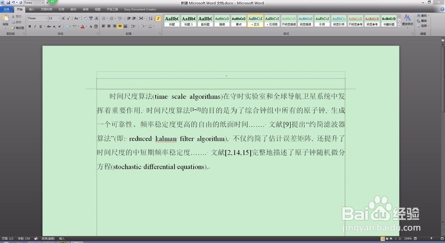Image resolution: width=445 pixels, height=243 pixels.
Task: Redo using the quick access toolbar
Action: pyautogui.click(x=21, y=3)
